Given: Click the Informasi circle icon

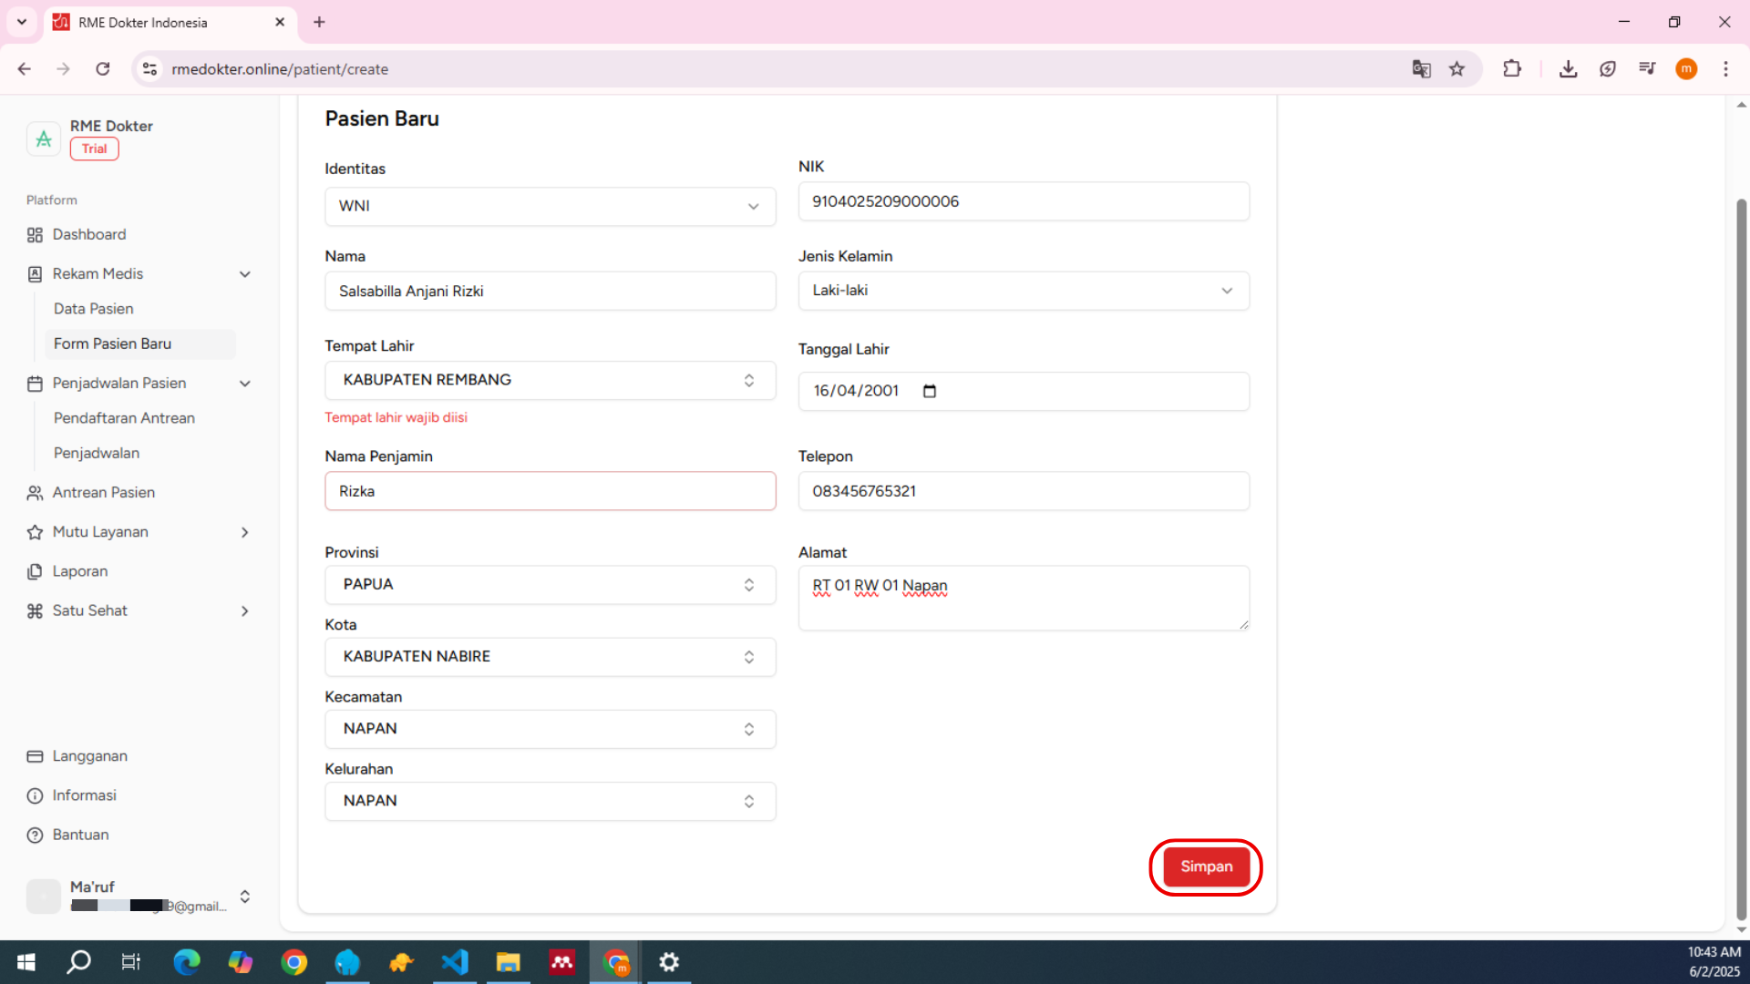Looking at the screenshot, I should point(35,795).
